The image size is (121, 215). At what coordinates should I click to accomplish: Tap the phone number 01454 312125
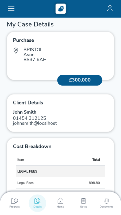coord(29,118)
